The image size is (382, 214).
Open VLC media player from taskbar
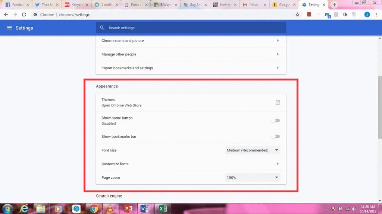click(110, 209)
